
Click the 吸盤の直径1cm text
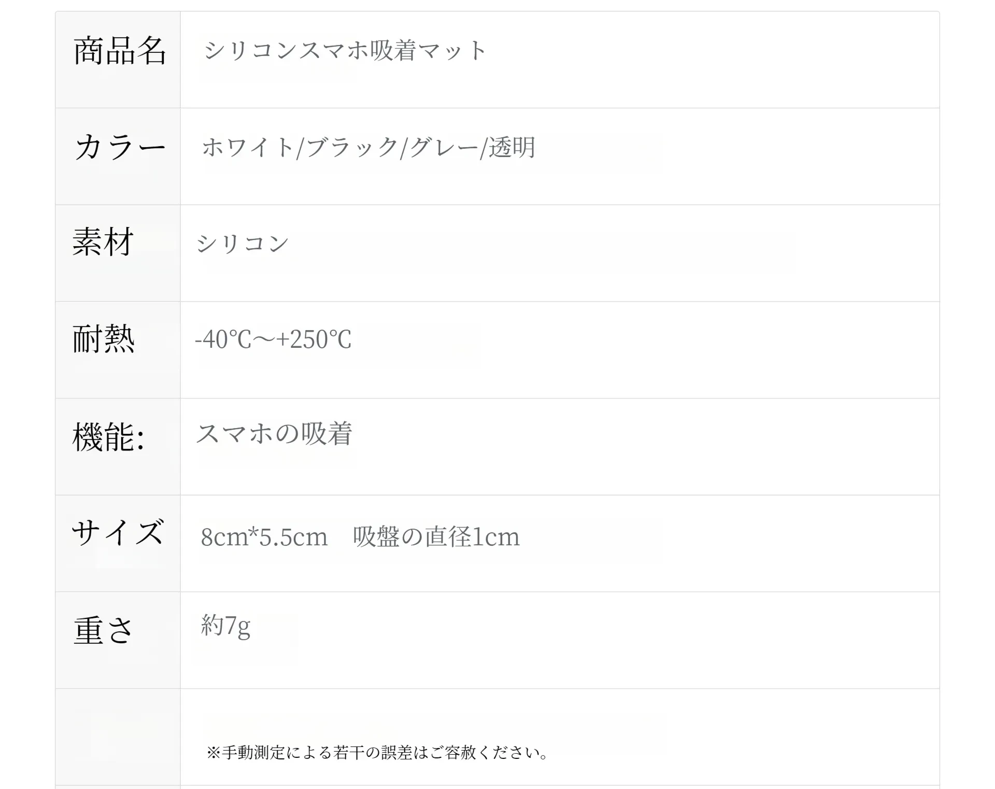pyautogui.click(x=436, y=537)
